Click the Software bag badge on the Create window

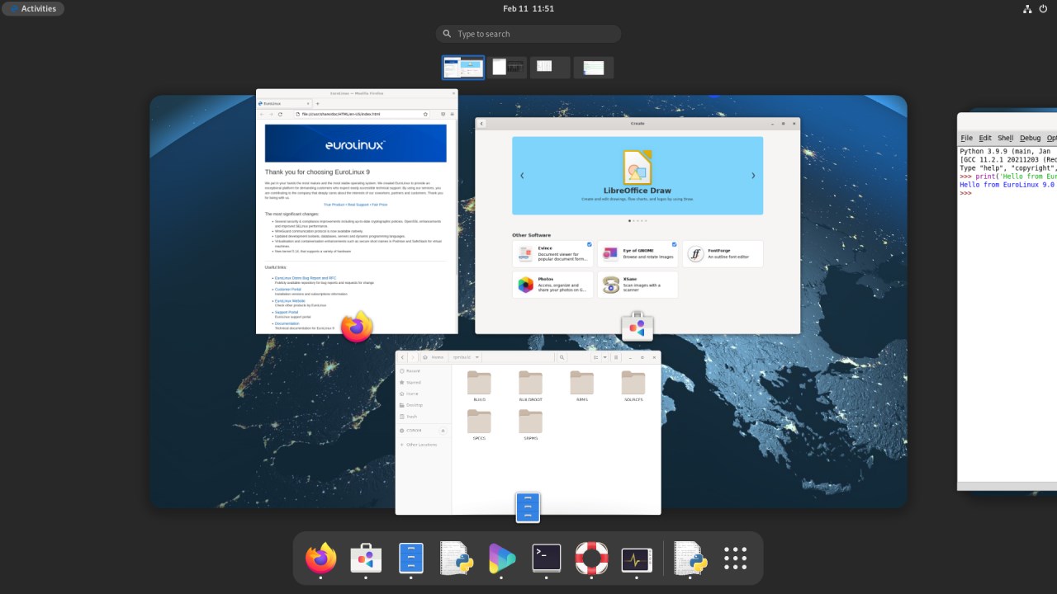pyautogui.click(x=637, y=327)
